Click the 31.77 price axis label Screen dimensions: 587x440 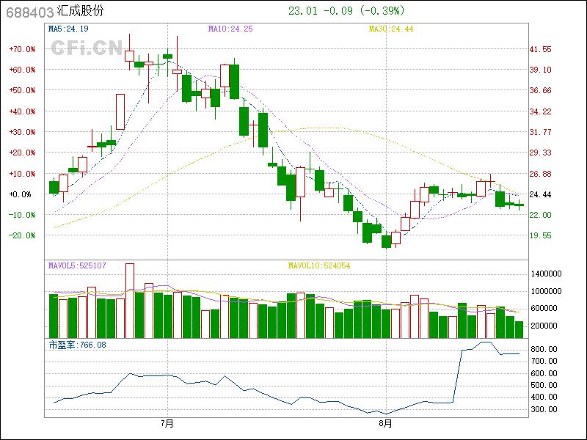coord(540,132)
